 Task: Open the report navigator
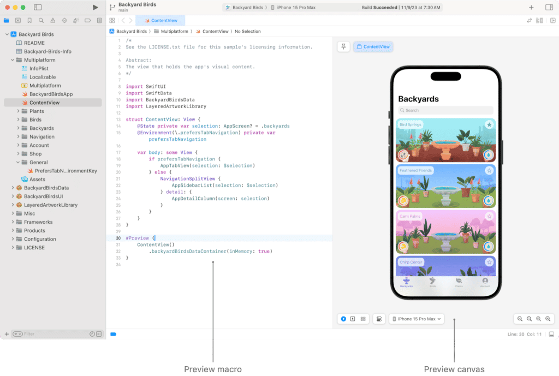pos(99,20)
